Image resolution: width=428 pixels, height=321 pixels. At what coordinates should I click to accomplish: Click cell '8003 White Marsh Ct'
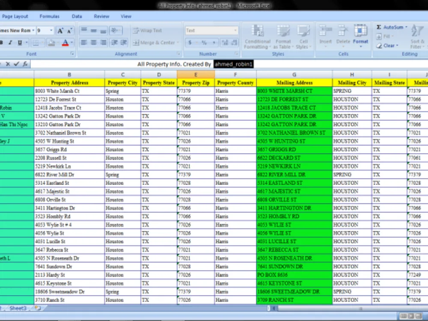[x=69, y=91]
